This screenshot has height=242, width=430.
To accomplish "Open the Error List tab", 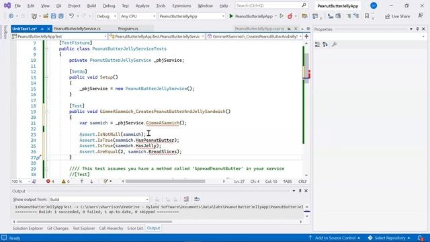I will pos(135,228).
